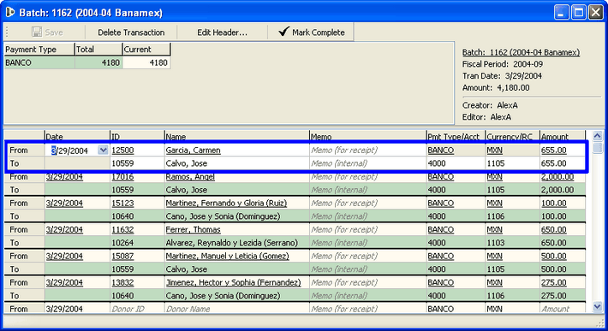Click the Total value 4180 cell

pyautogui.click(x=98, y=62)
